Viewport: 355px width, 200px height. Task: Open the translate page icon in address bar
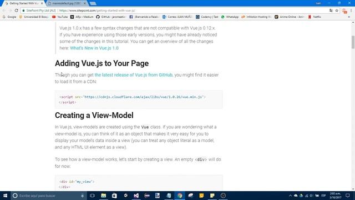click(331, 11)
